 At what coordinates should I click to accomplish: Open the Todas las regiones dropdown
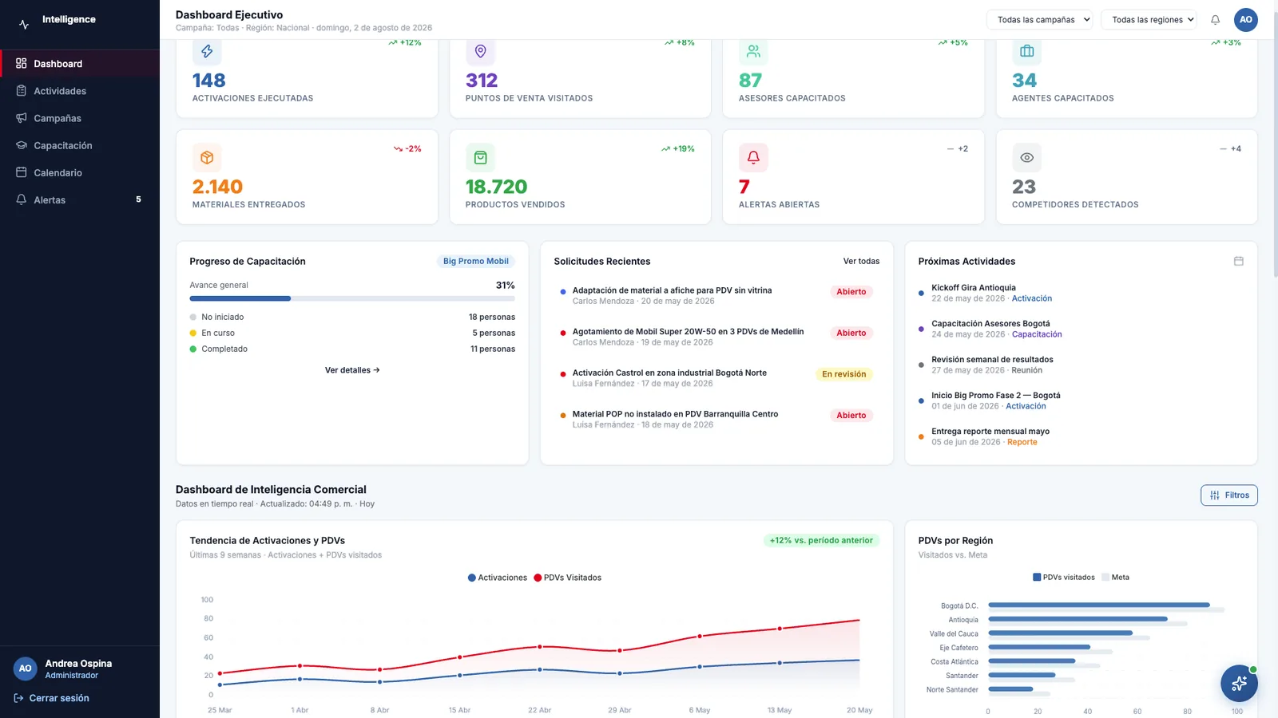[1149, 20]
